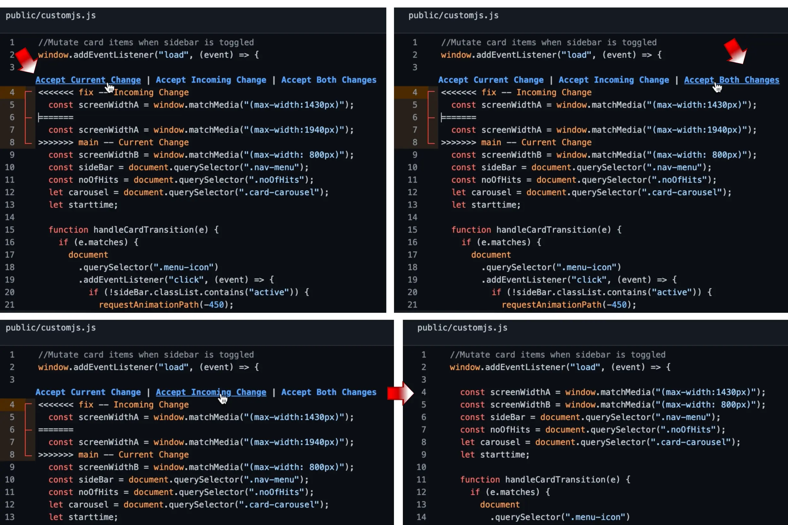Click Accept Current Change in top-left panel
Image resolution: width=788 pixels, height=525 pixels.
[x=88, y=80]
